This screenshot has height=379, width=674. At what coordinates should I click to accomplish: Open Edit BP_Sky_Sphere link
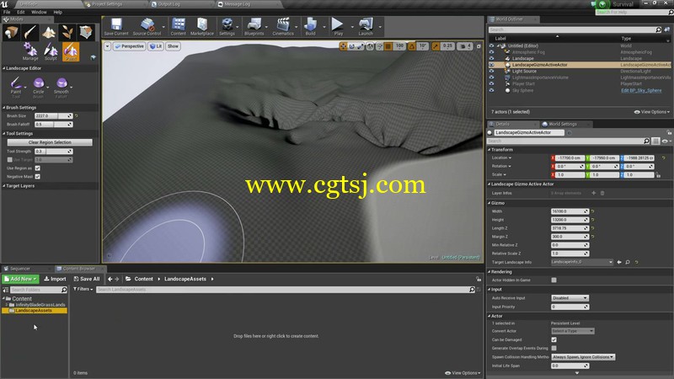pyautogui.click(x=641, y=91)
